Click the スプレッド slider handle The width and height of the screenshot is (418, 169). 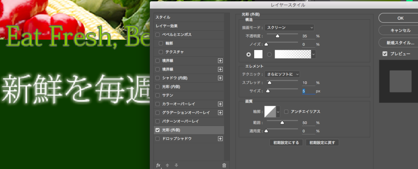point(269,83)
